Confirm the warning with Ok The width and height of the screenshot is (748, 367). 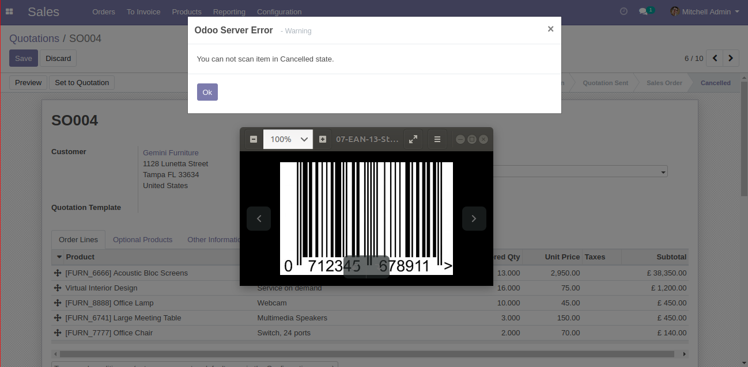pos(207,92)
